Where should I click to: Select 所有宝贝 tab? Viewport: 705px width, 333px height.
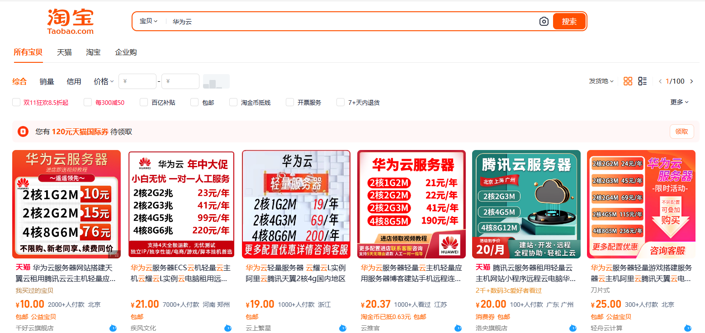(28, 52)
